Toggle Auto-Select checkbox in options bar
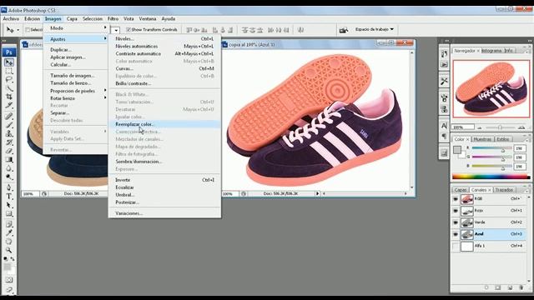The width and height of the screenshot is (534, 300). coord(28,30)
